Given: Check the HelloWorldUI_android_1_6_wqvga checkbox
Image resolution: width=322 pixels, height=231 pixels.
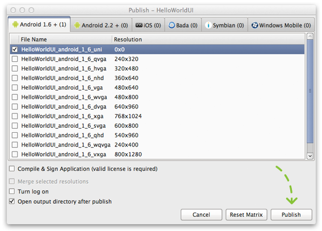Looking at the screenshot, I should pyautogui.click(x=15, y=145).
